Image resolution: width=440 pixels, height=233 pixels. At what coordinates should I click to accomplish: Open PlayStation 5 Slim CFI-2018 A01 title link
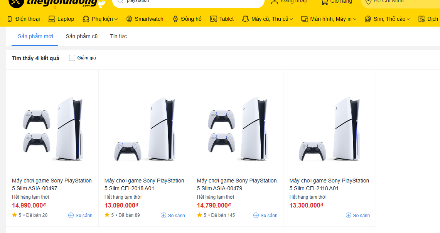pyautogui.click(x=144, y=184)
